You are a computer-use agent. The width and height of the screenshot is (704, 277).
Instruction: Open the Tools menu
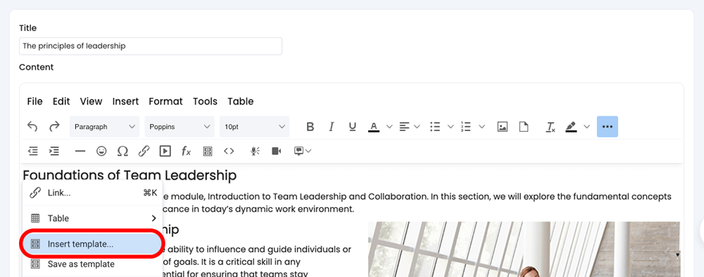(205, 101)
